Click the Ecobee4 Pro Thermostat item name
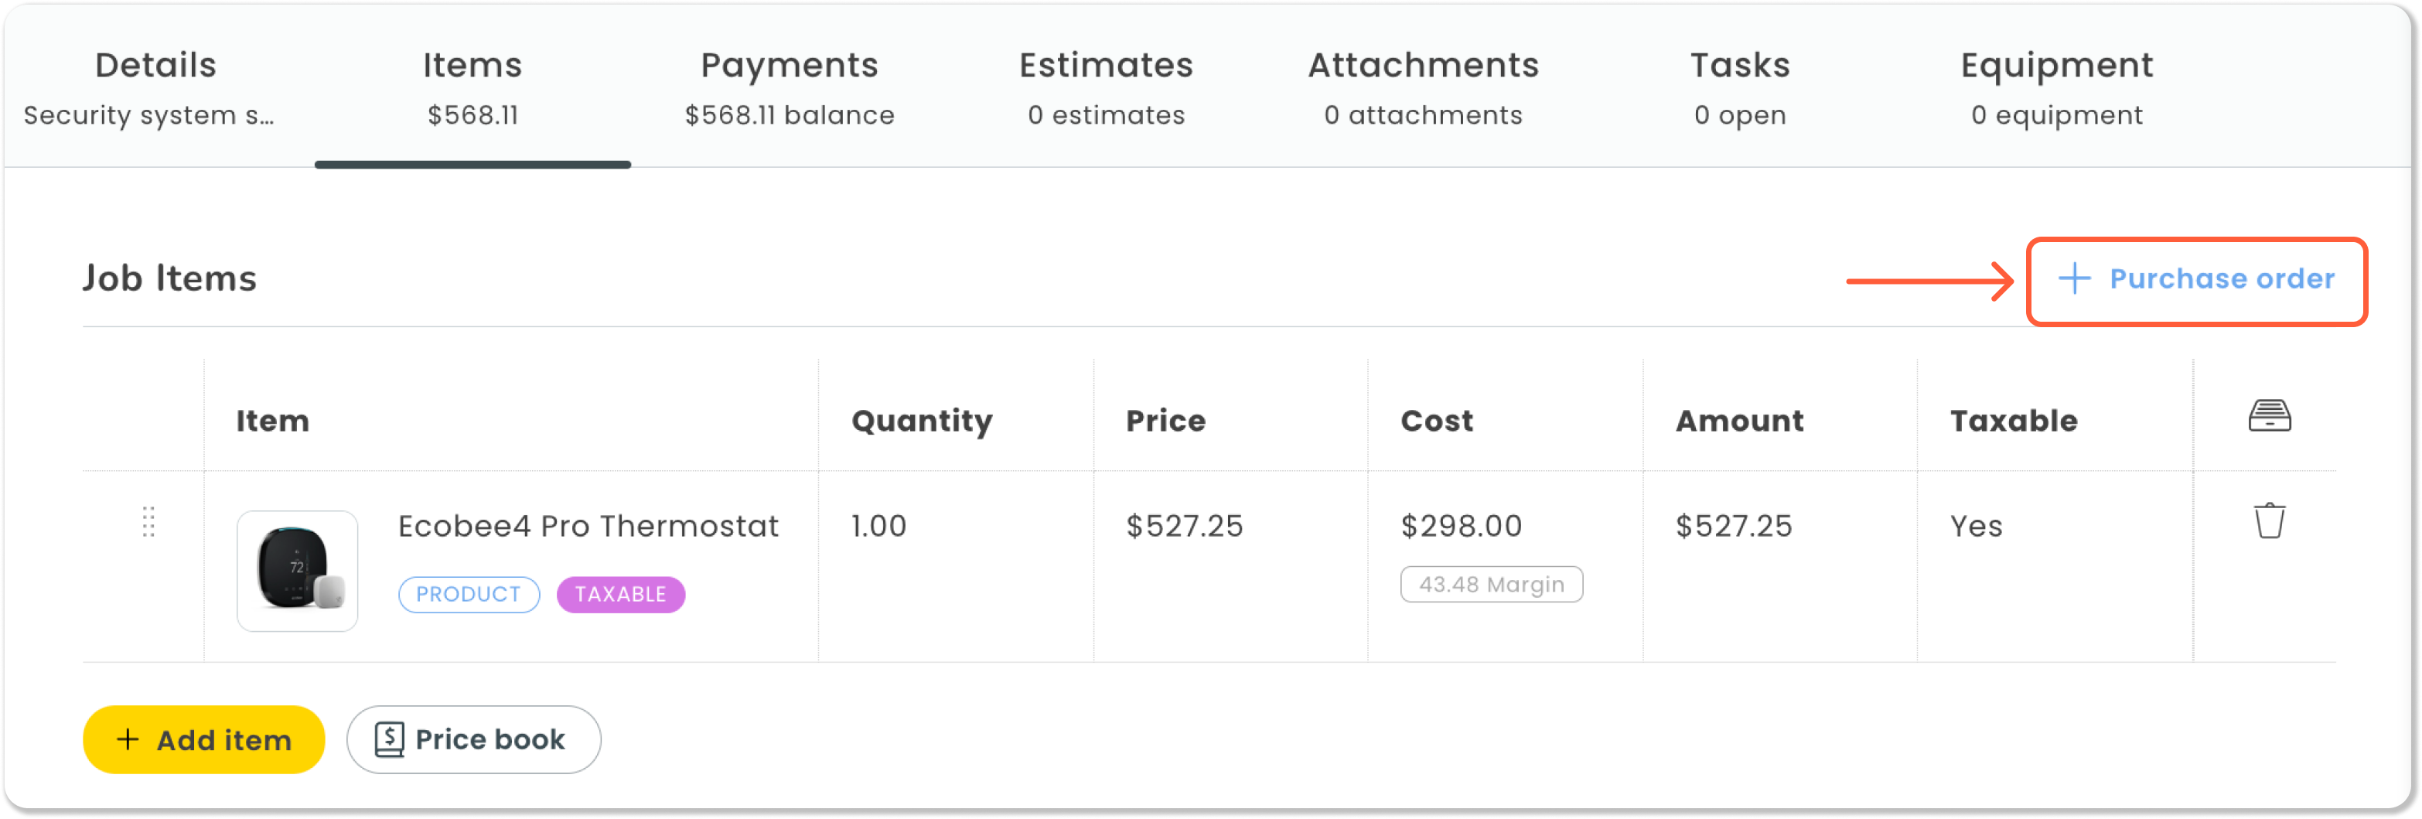 click(588, 526)
